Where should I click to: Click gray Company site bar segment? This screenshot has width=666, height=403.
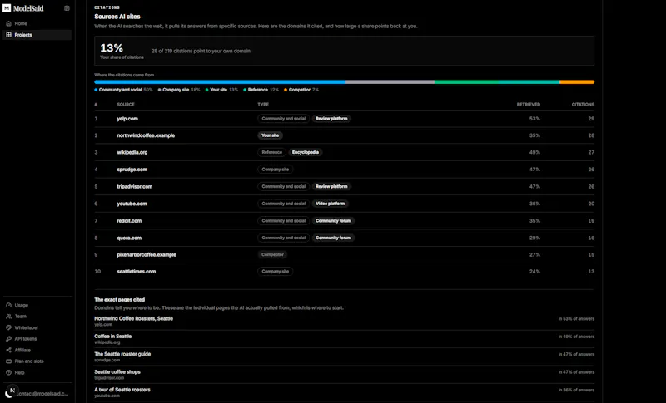390,81
